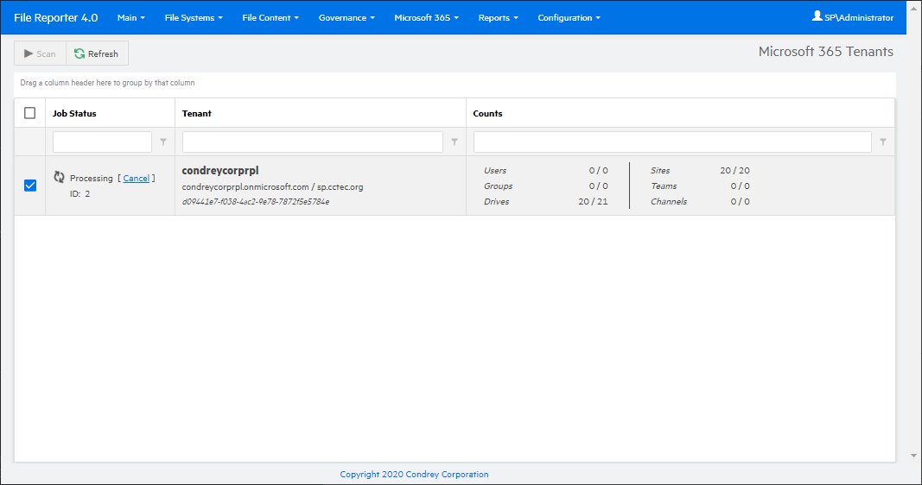Click the Job Status filter funnel icon
The image size is (922, 485).
(163, 142)
